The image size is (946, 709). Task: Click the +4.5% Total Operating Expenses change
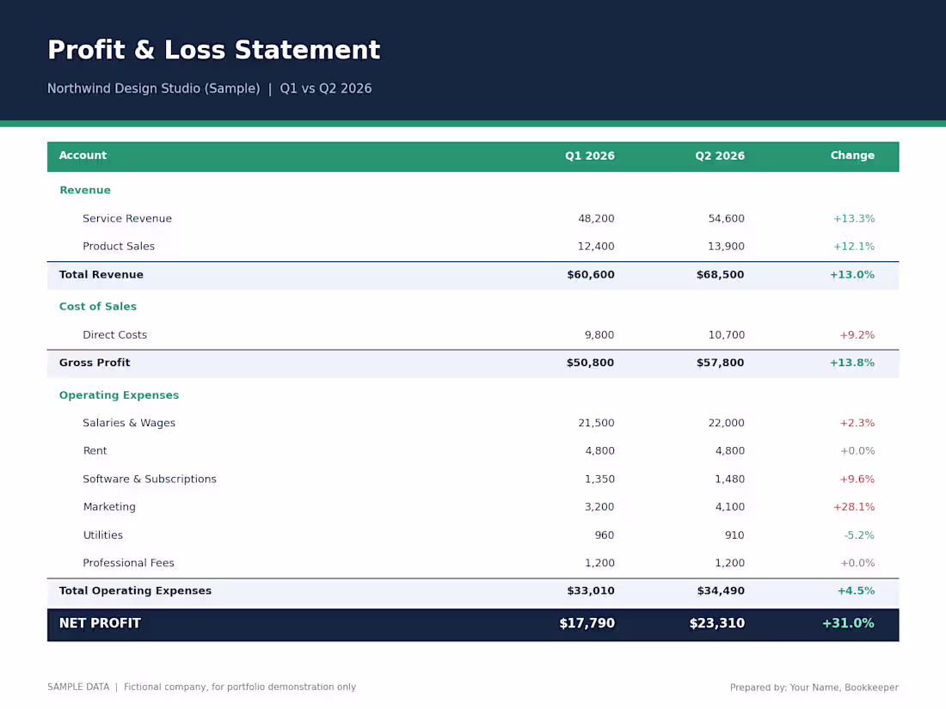[x=856, y=590]
